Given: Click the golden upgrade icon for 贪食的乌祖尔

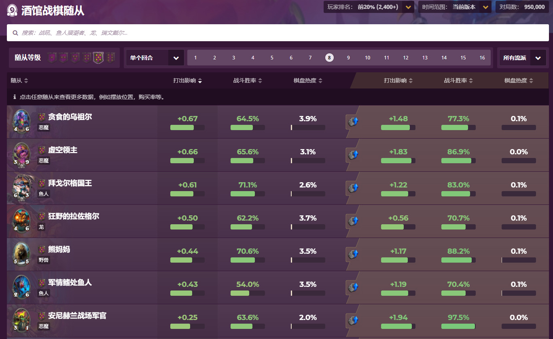Looking at the screenshot, I should 353,122.
